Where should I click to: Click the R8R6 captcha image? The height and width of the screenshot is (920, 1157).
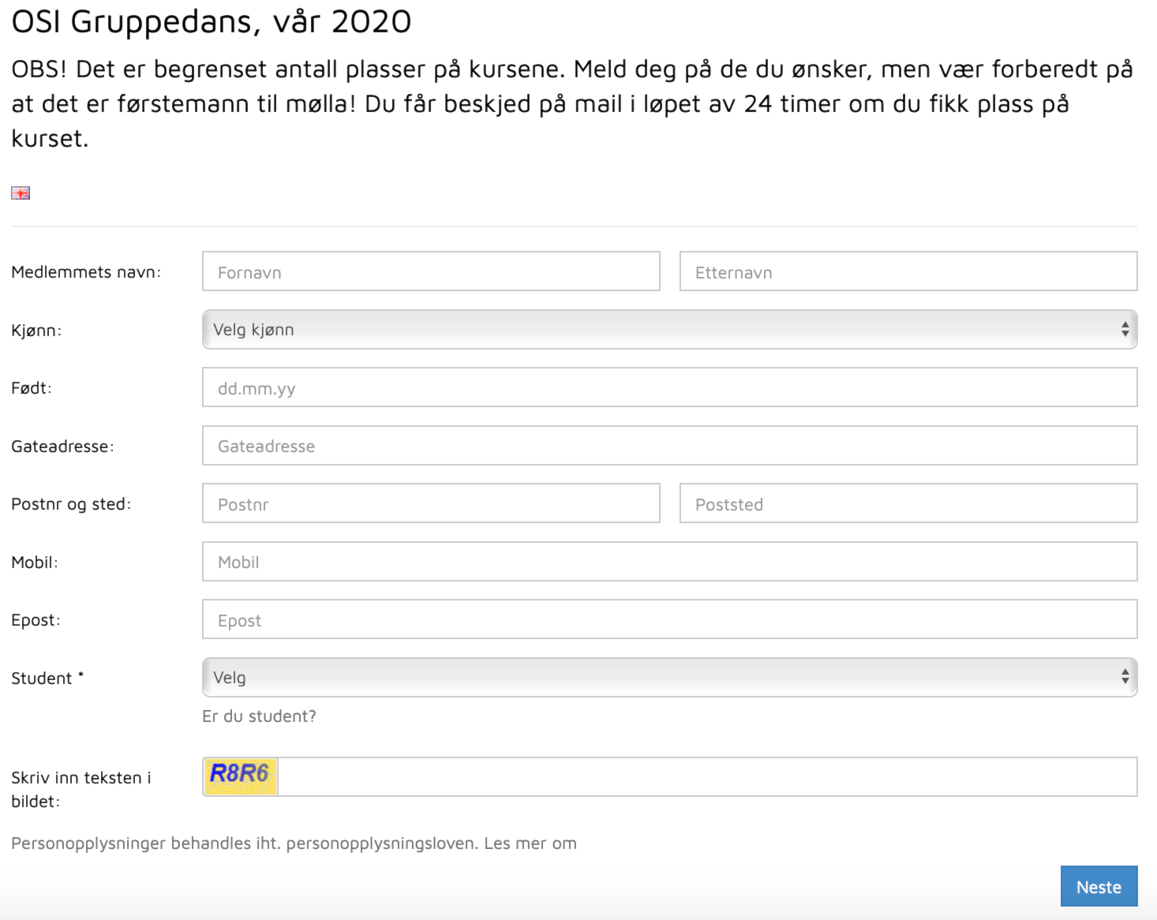tap(240, 776)
